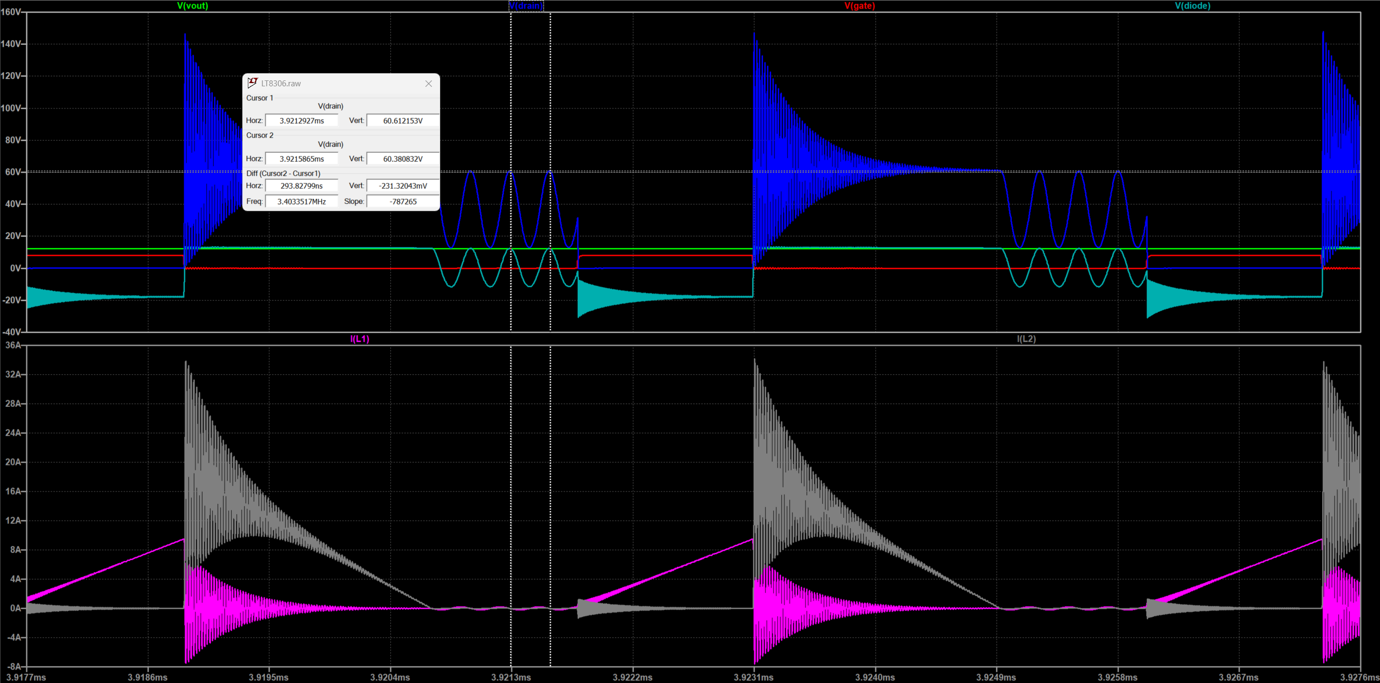Click the 36A label on current axis

click(12, 345)
